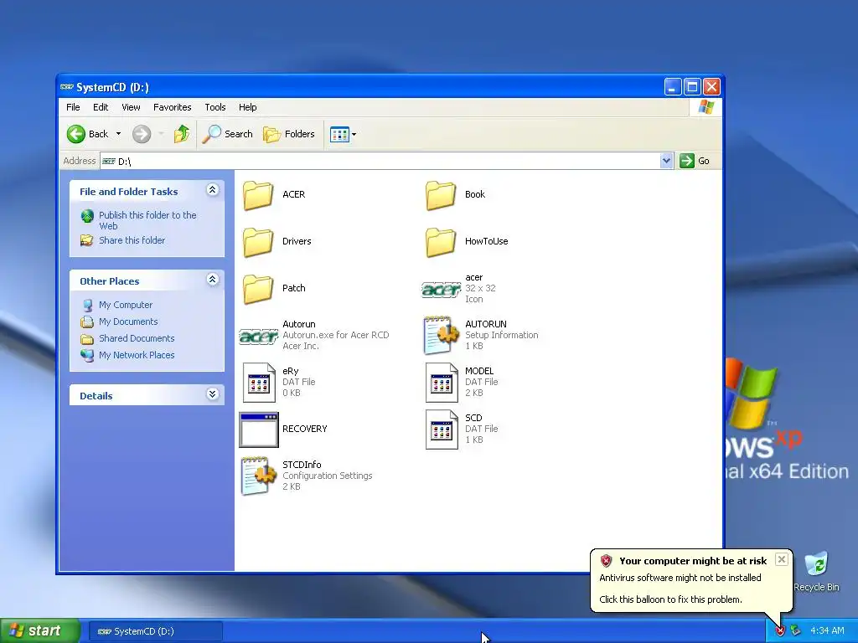Click Publish this folder to the Web

coord(147,220)
